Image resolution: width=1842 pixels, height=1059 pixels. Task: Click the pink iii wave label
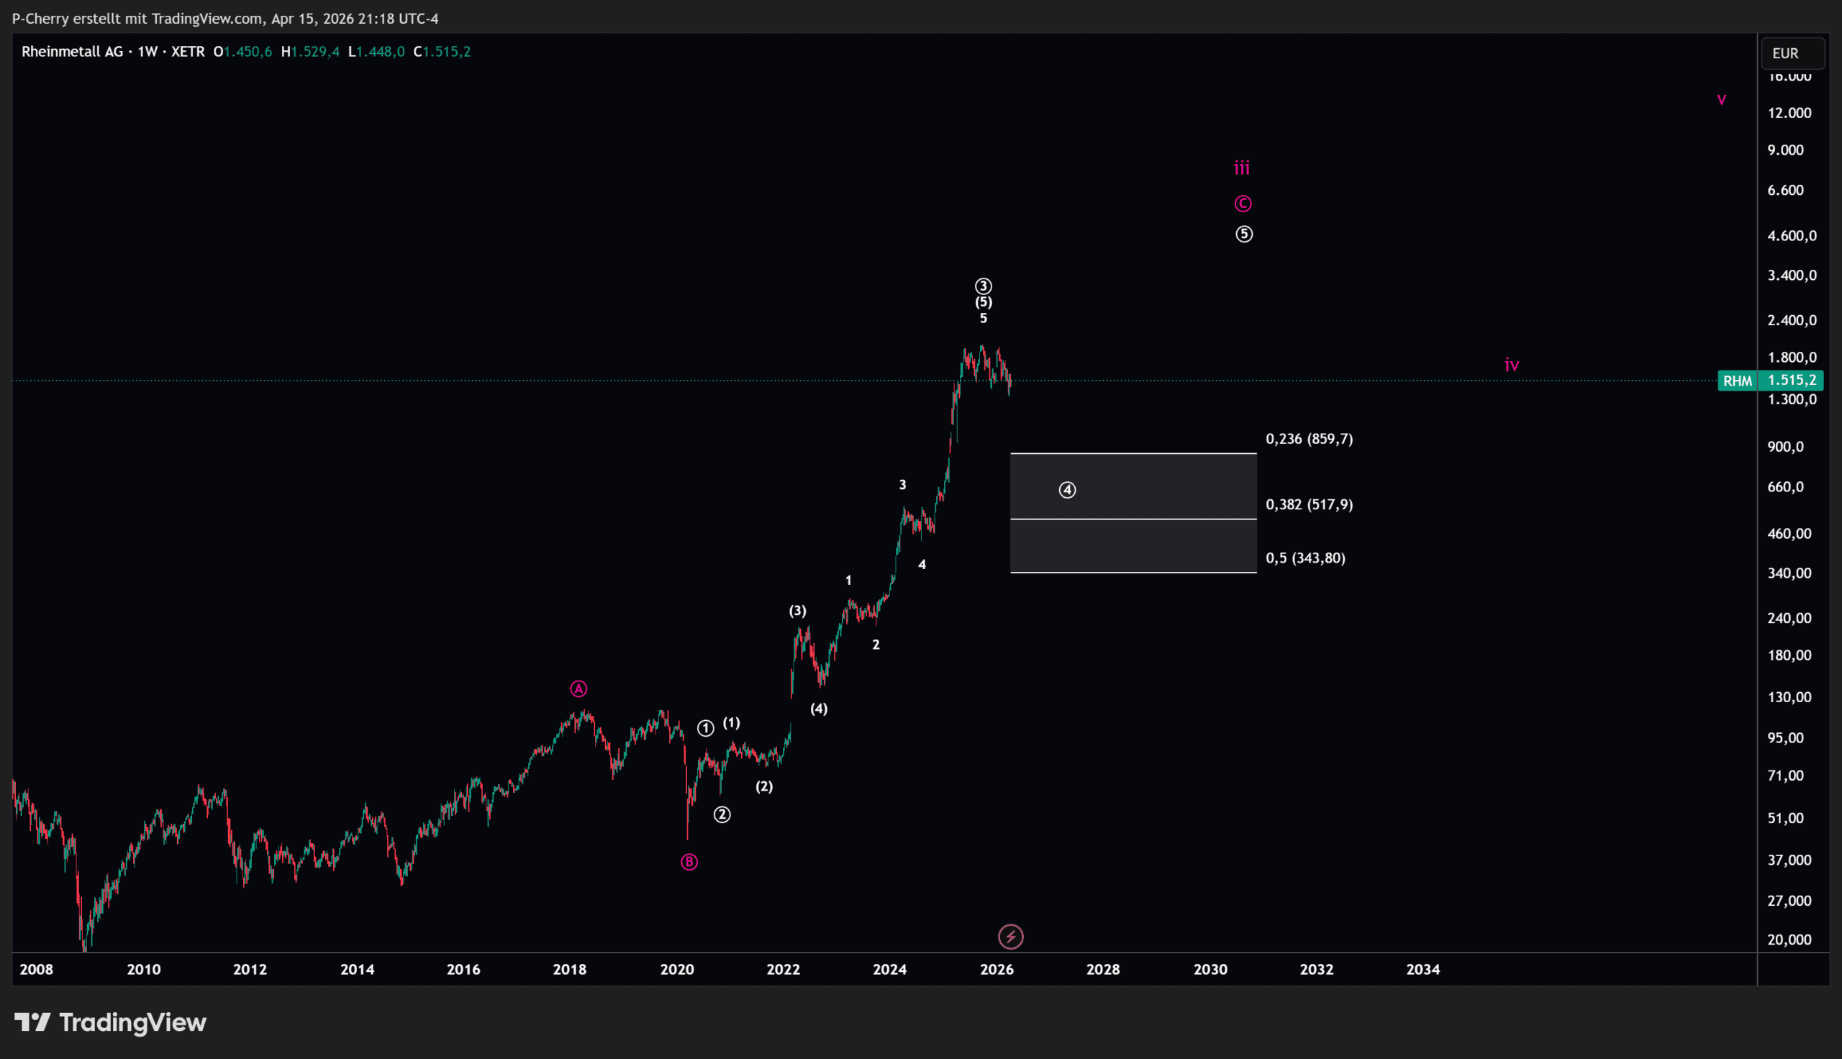(1241, 169)
